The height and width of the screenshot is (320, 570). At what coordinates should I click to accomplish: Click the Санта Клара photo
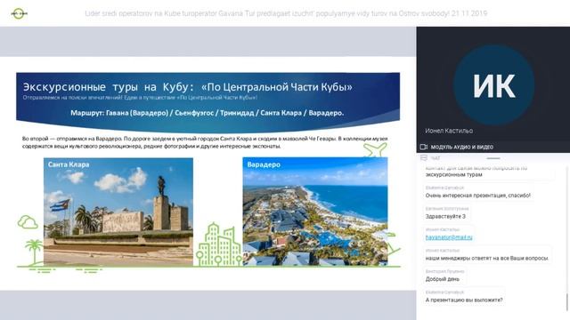click(x=118, y=212)
